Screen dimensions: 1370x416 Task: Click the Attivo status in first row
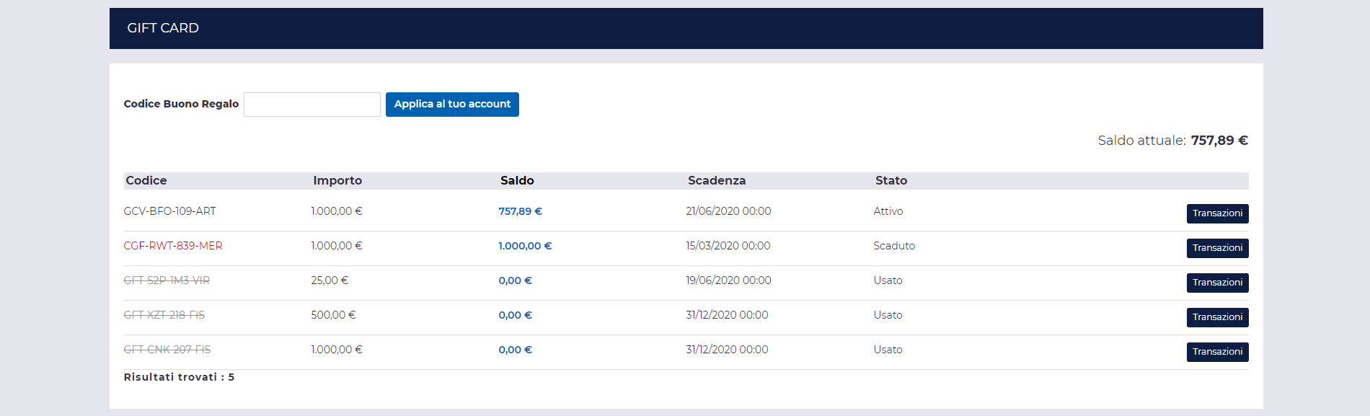pos(888,211)
